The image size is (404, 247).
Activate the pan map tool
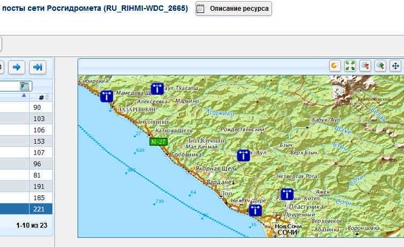point(395,66)
